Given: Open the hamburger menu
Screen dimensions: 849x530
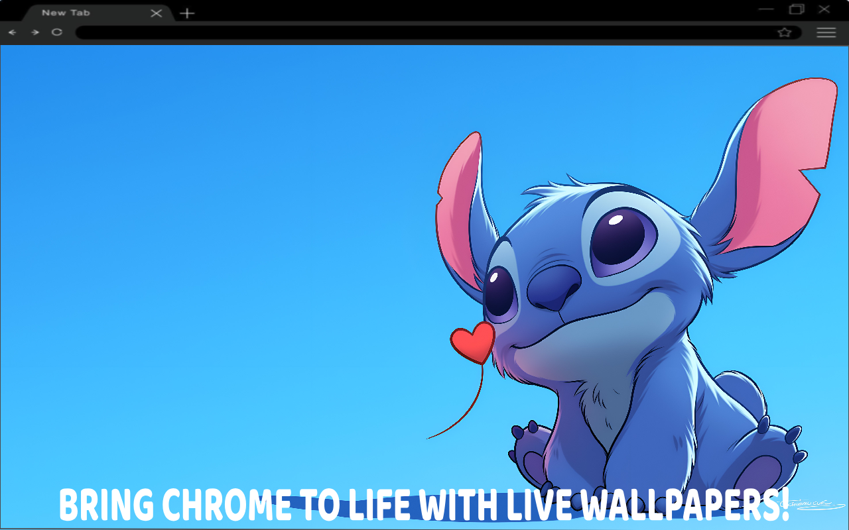Looking at the screenshot, I should (826, 32).
